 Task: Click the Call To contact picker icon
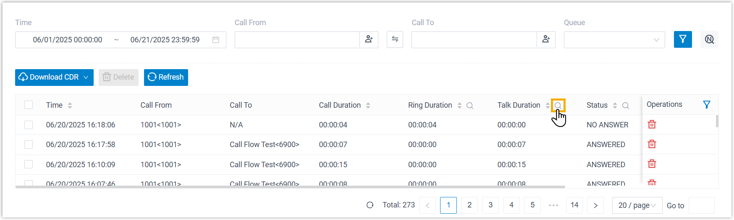546,39
